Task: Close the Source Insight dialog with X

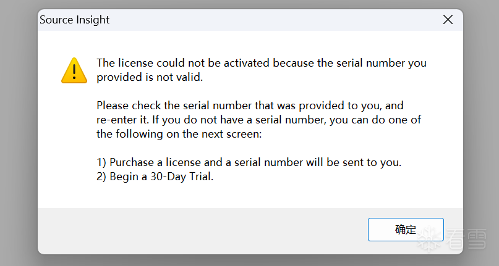Action: (x=448, y=20)
